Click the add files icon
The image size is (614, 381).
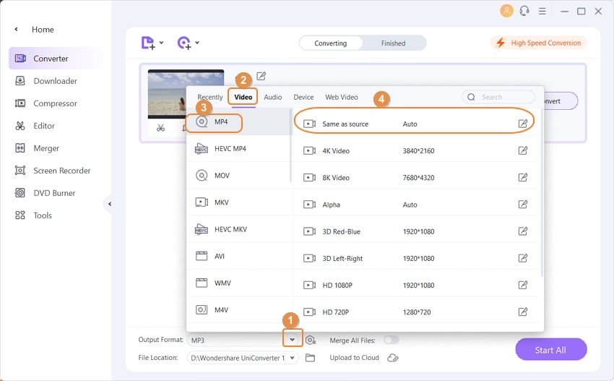[x=147, y=43]
